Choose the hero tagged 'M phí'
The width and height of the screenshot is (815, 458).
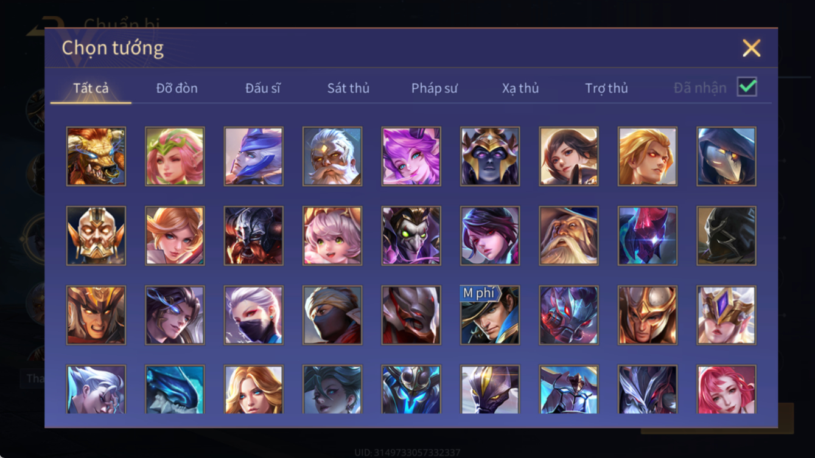tap(490, 315)
